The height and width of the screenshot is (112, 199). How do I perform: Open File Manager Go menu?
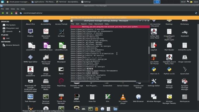click(x=18, y=9)
